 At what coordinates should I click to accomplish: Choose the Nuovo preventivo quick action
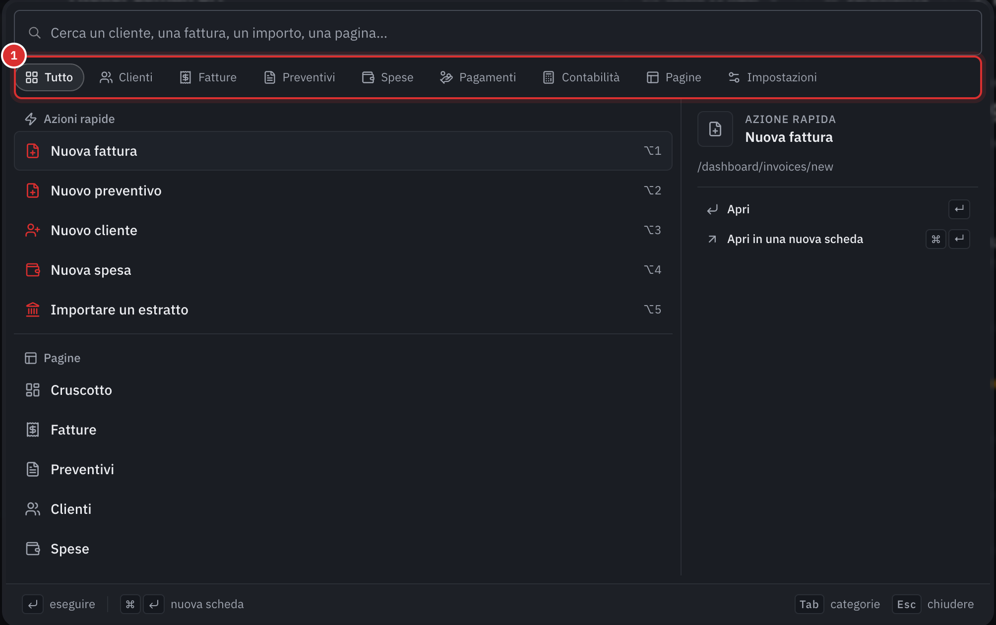343,190
